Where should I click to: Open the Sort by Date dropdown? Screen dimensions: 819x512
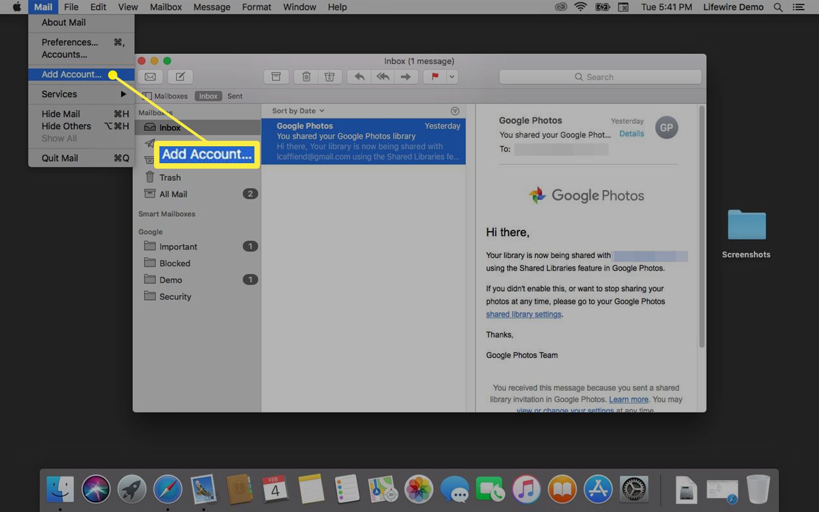[x=298, y=111]
